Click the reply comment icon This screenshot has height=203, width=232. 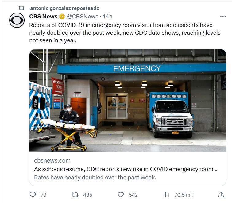[33, 195]
